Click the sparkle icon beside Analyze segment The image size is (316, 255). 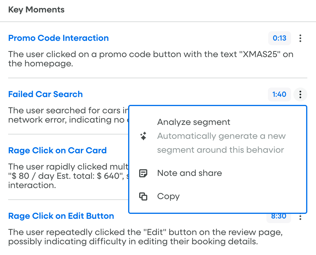tap(143, 136)
